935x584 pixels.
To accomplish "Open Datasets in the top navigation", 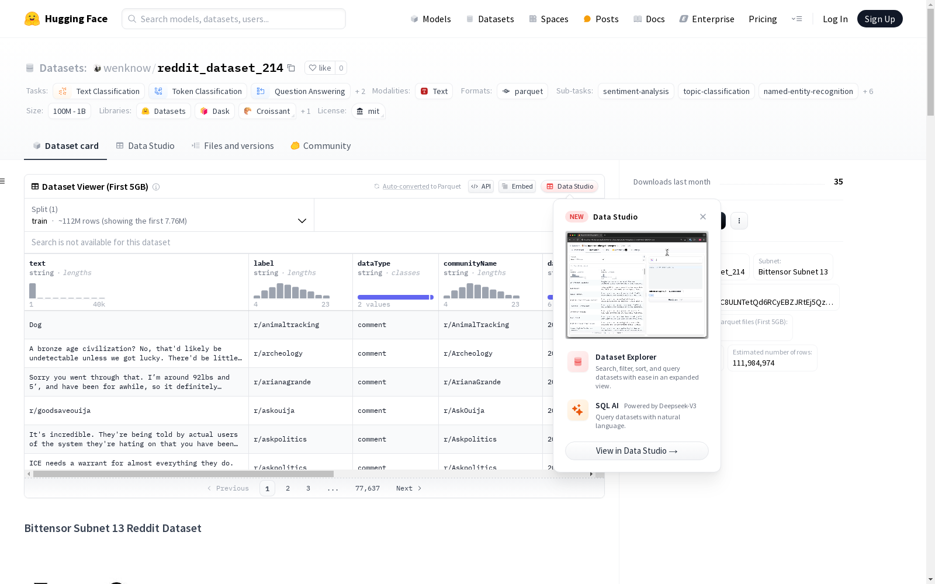I will (x=490, y=19).
